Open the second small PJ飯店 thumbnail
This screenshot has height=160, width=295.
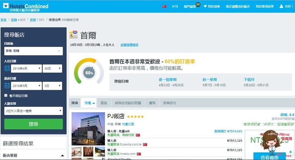(x=88, y=152)
